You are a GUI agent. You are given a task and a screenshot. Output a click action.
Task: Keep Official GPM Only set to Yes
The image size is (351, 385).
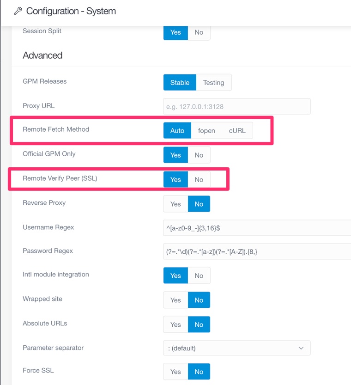(175, 155)
